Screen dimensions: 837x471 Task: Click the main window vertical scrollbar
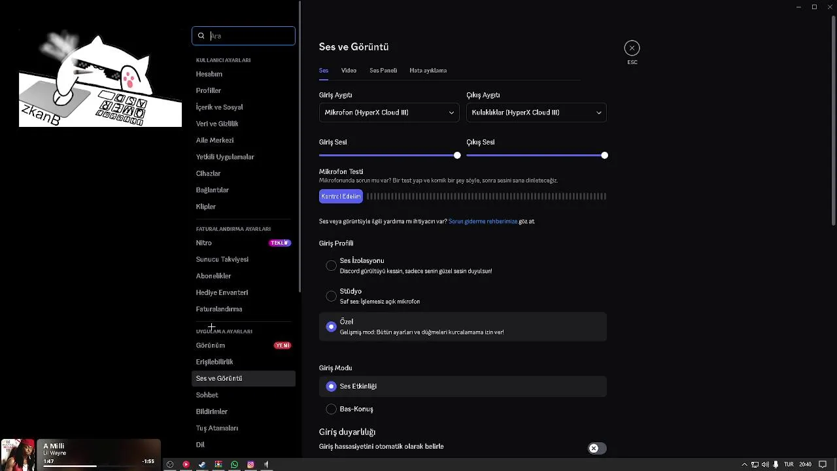pyautogui.click(x=833, y=121)
